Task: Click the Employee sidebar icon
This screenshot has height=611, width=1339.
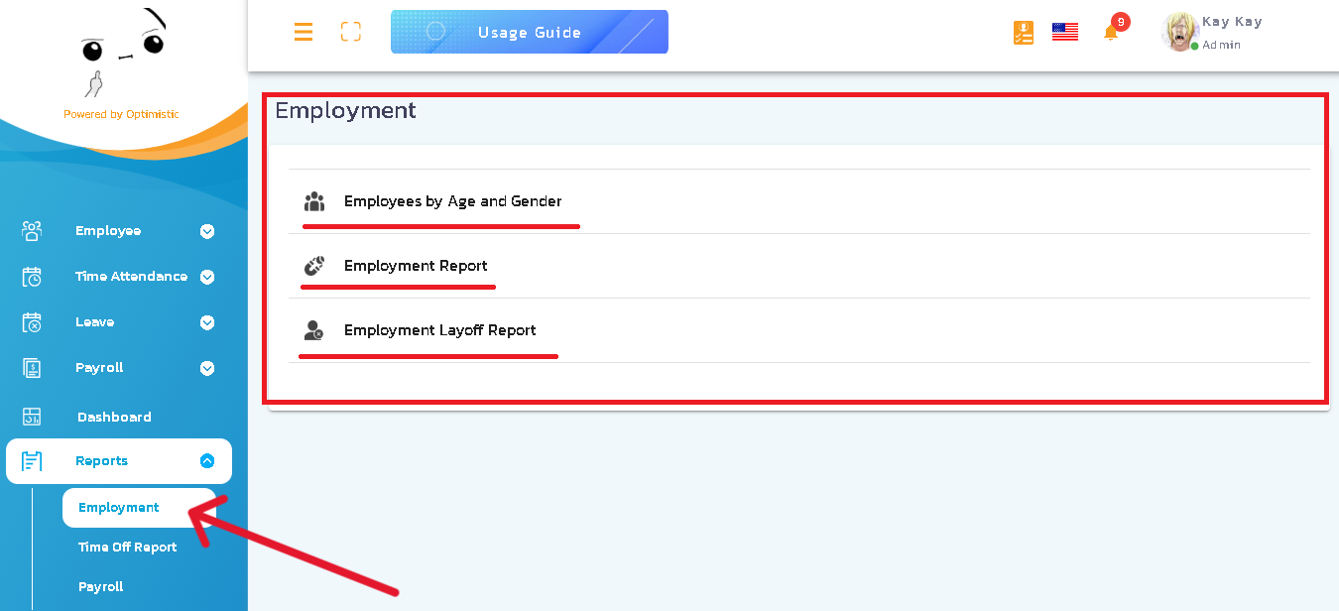Action: pyautogui.click(x=31, y=230)
